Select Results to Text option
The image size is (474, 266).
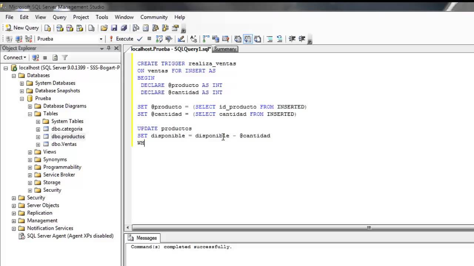pyautogui.click(x=238, y=39)
